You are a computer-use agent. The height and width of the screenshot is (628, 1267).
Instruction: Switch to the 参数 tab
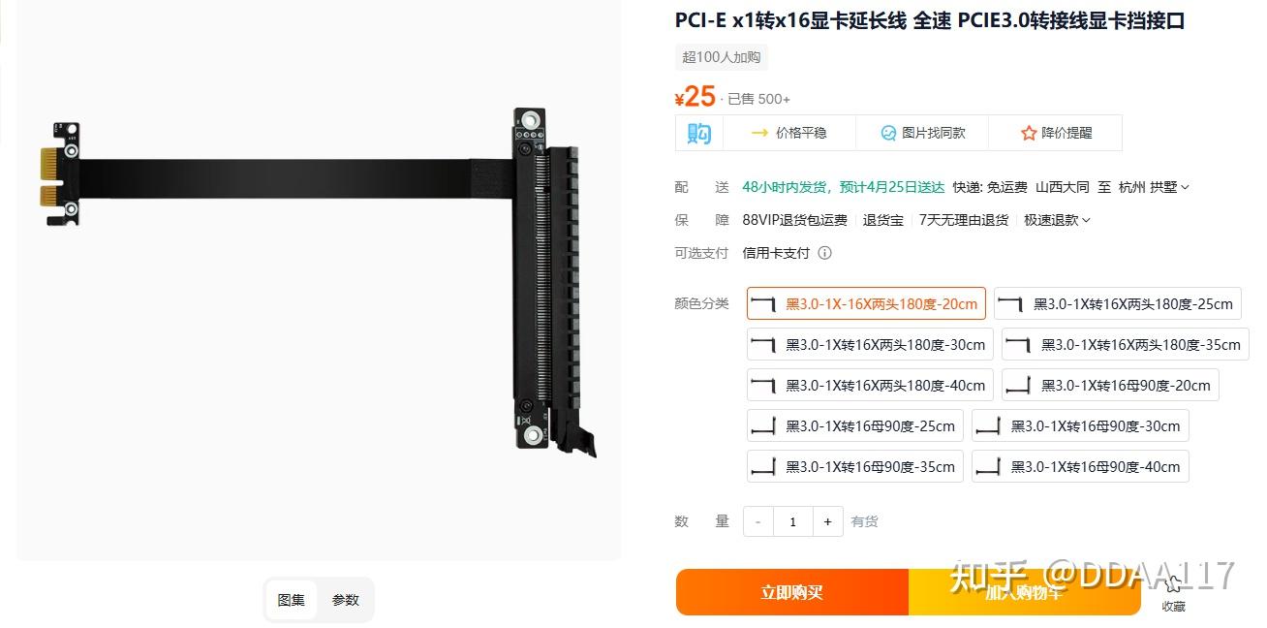click(x=346, y=600)
